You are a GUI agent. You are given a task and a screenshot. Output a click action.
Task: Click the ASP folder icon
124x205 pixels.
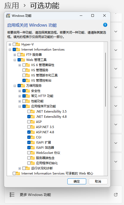(x=33, y=122)
